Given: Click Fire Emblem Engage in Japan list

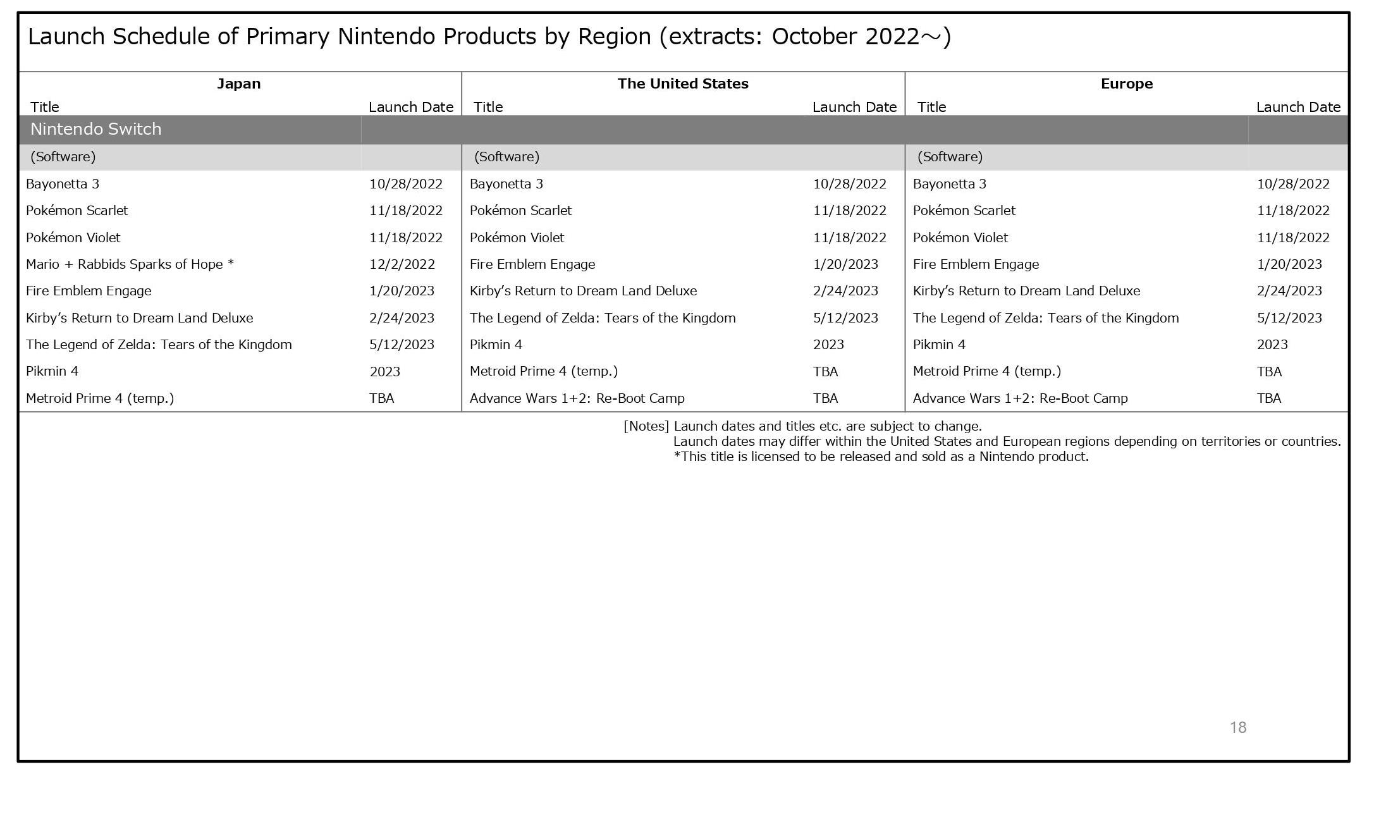Looking at the screenshot, I should pyautogui.click(x=89, y=291).
